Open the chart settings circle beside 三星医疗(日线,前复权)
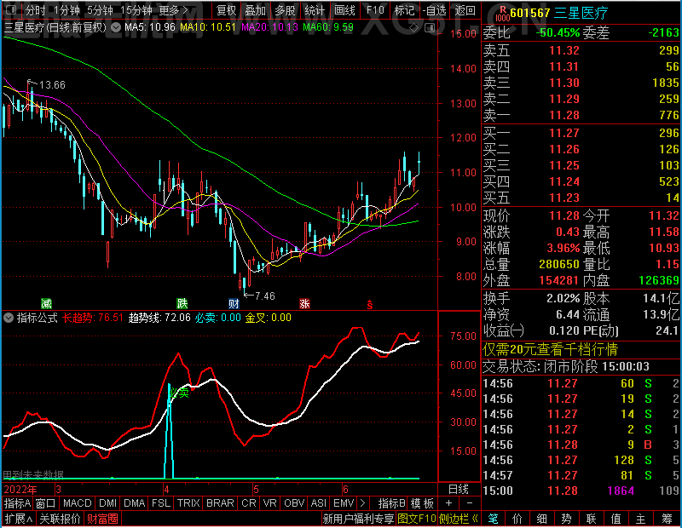682x528 pixels. click(116, 28)
